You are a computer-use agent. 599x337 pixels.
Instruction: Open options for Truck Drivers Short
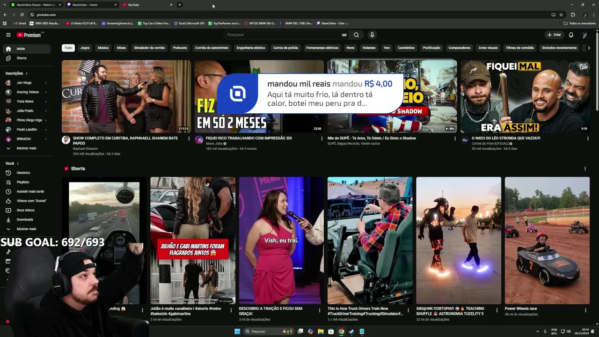click(x=408, y=310)
